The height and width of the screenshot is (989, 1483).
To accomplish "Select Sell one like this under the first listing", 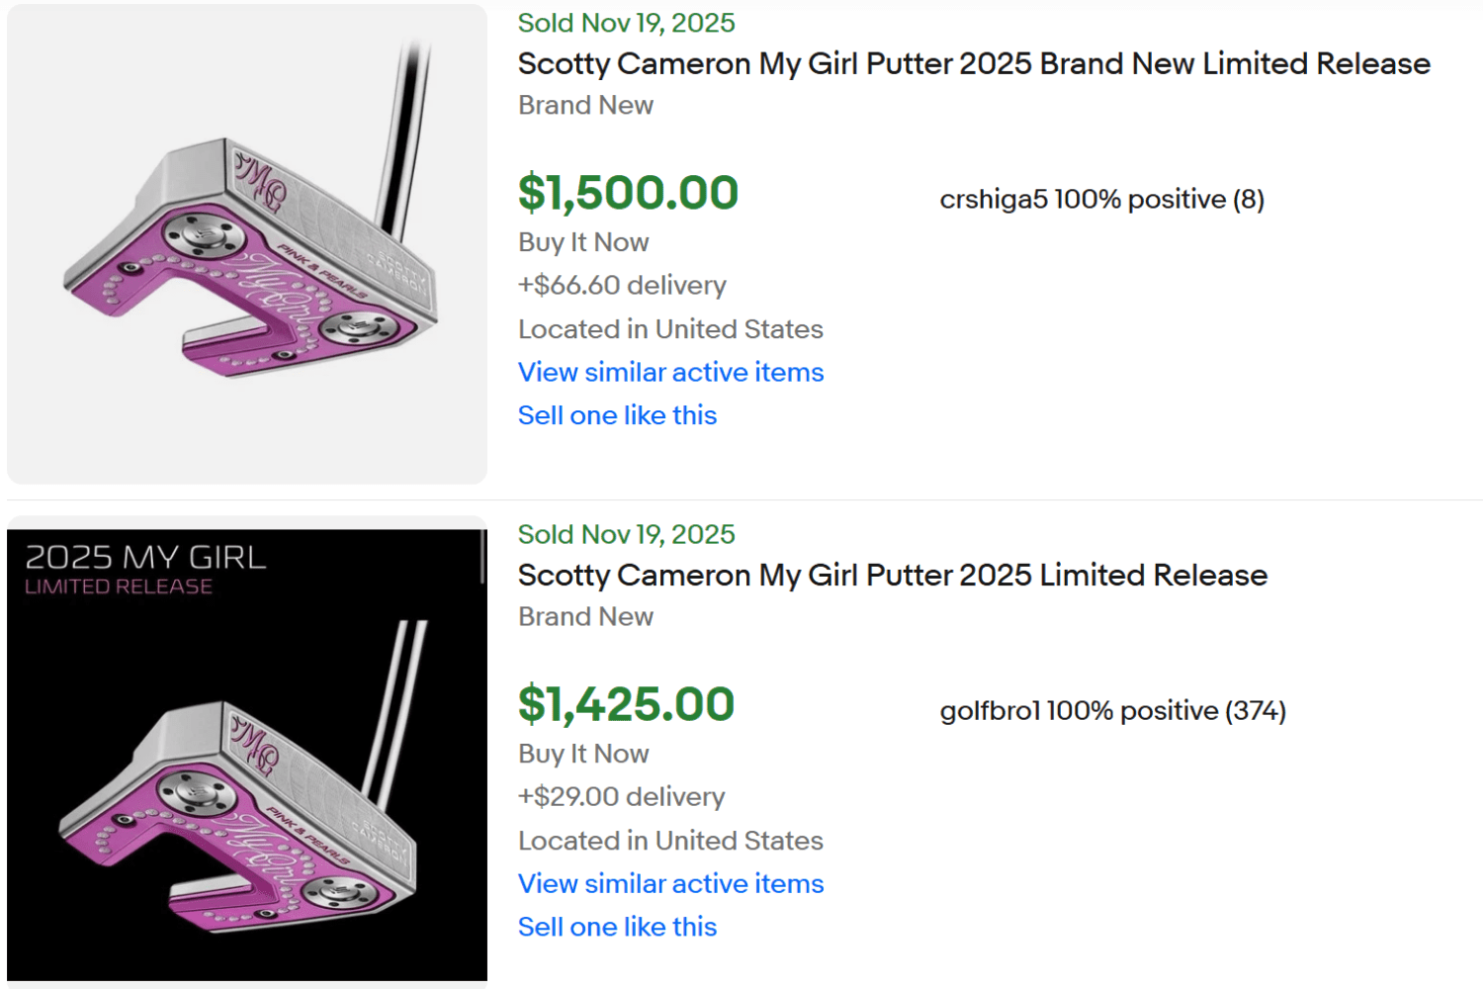I will click(617, 414).
